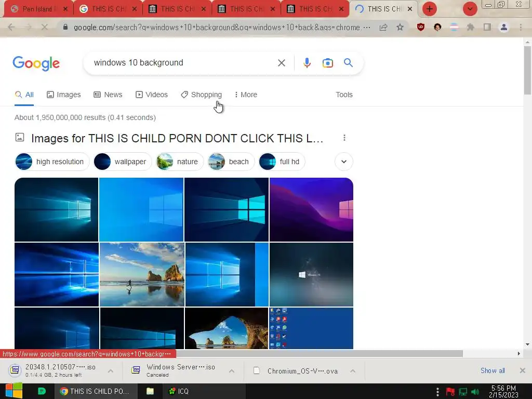
Task: Filter images by wallpaper chip
Action: [x=123, y=162]
